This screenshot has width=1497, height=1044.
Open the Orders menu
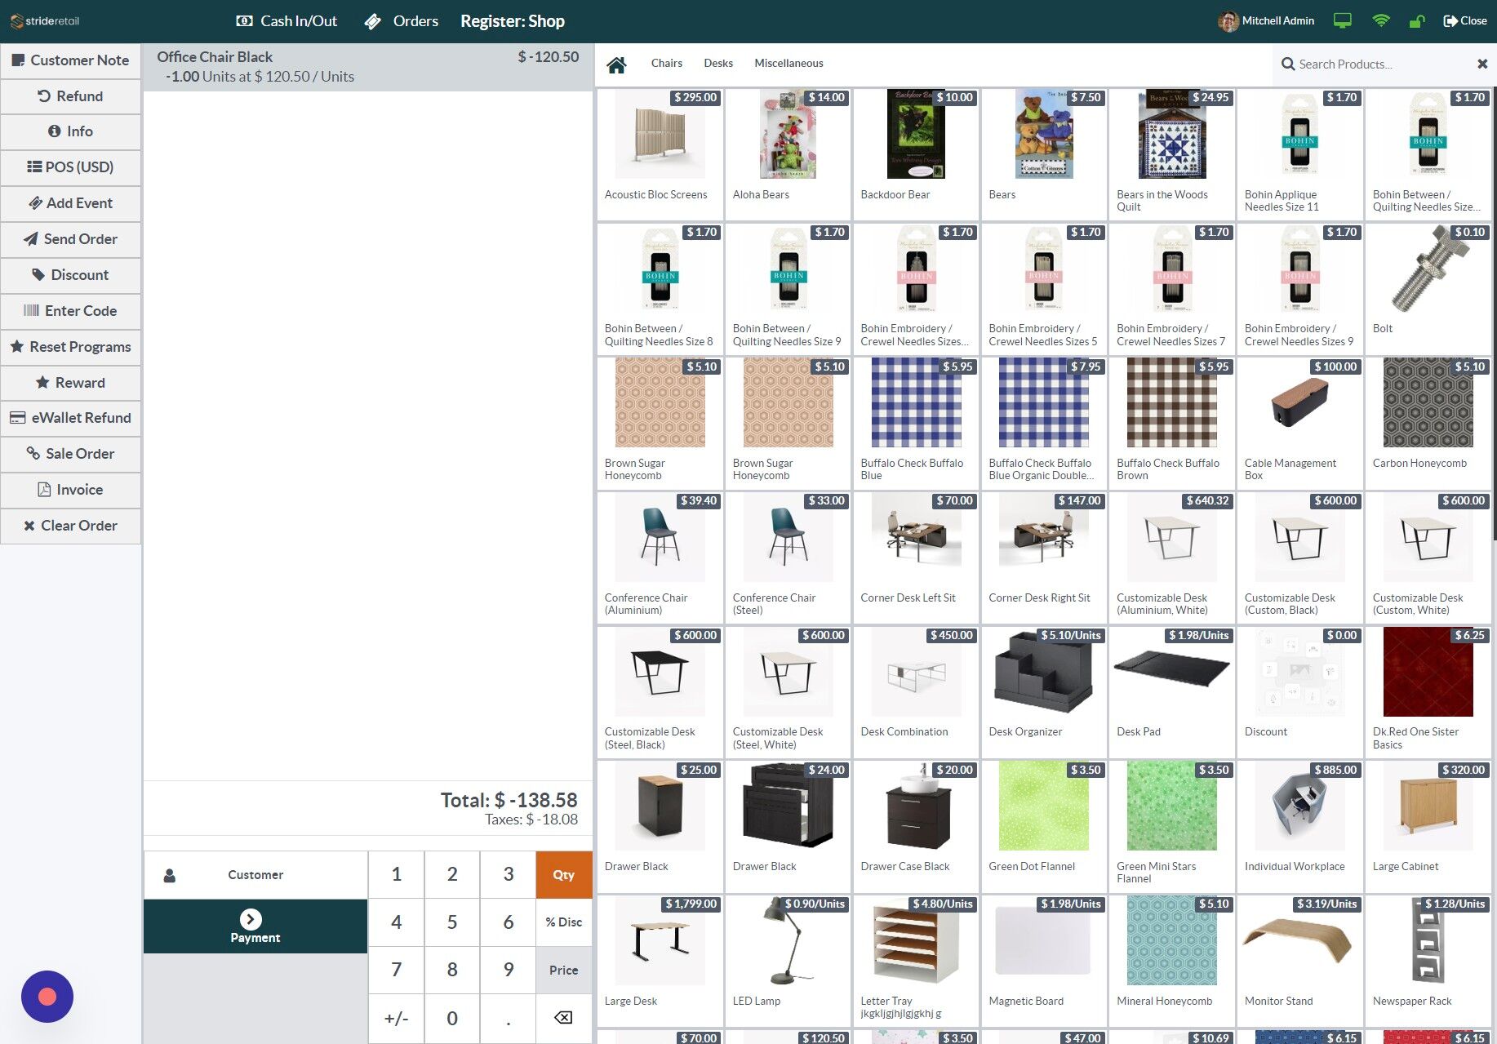point(401,21)
